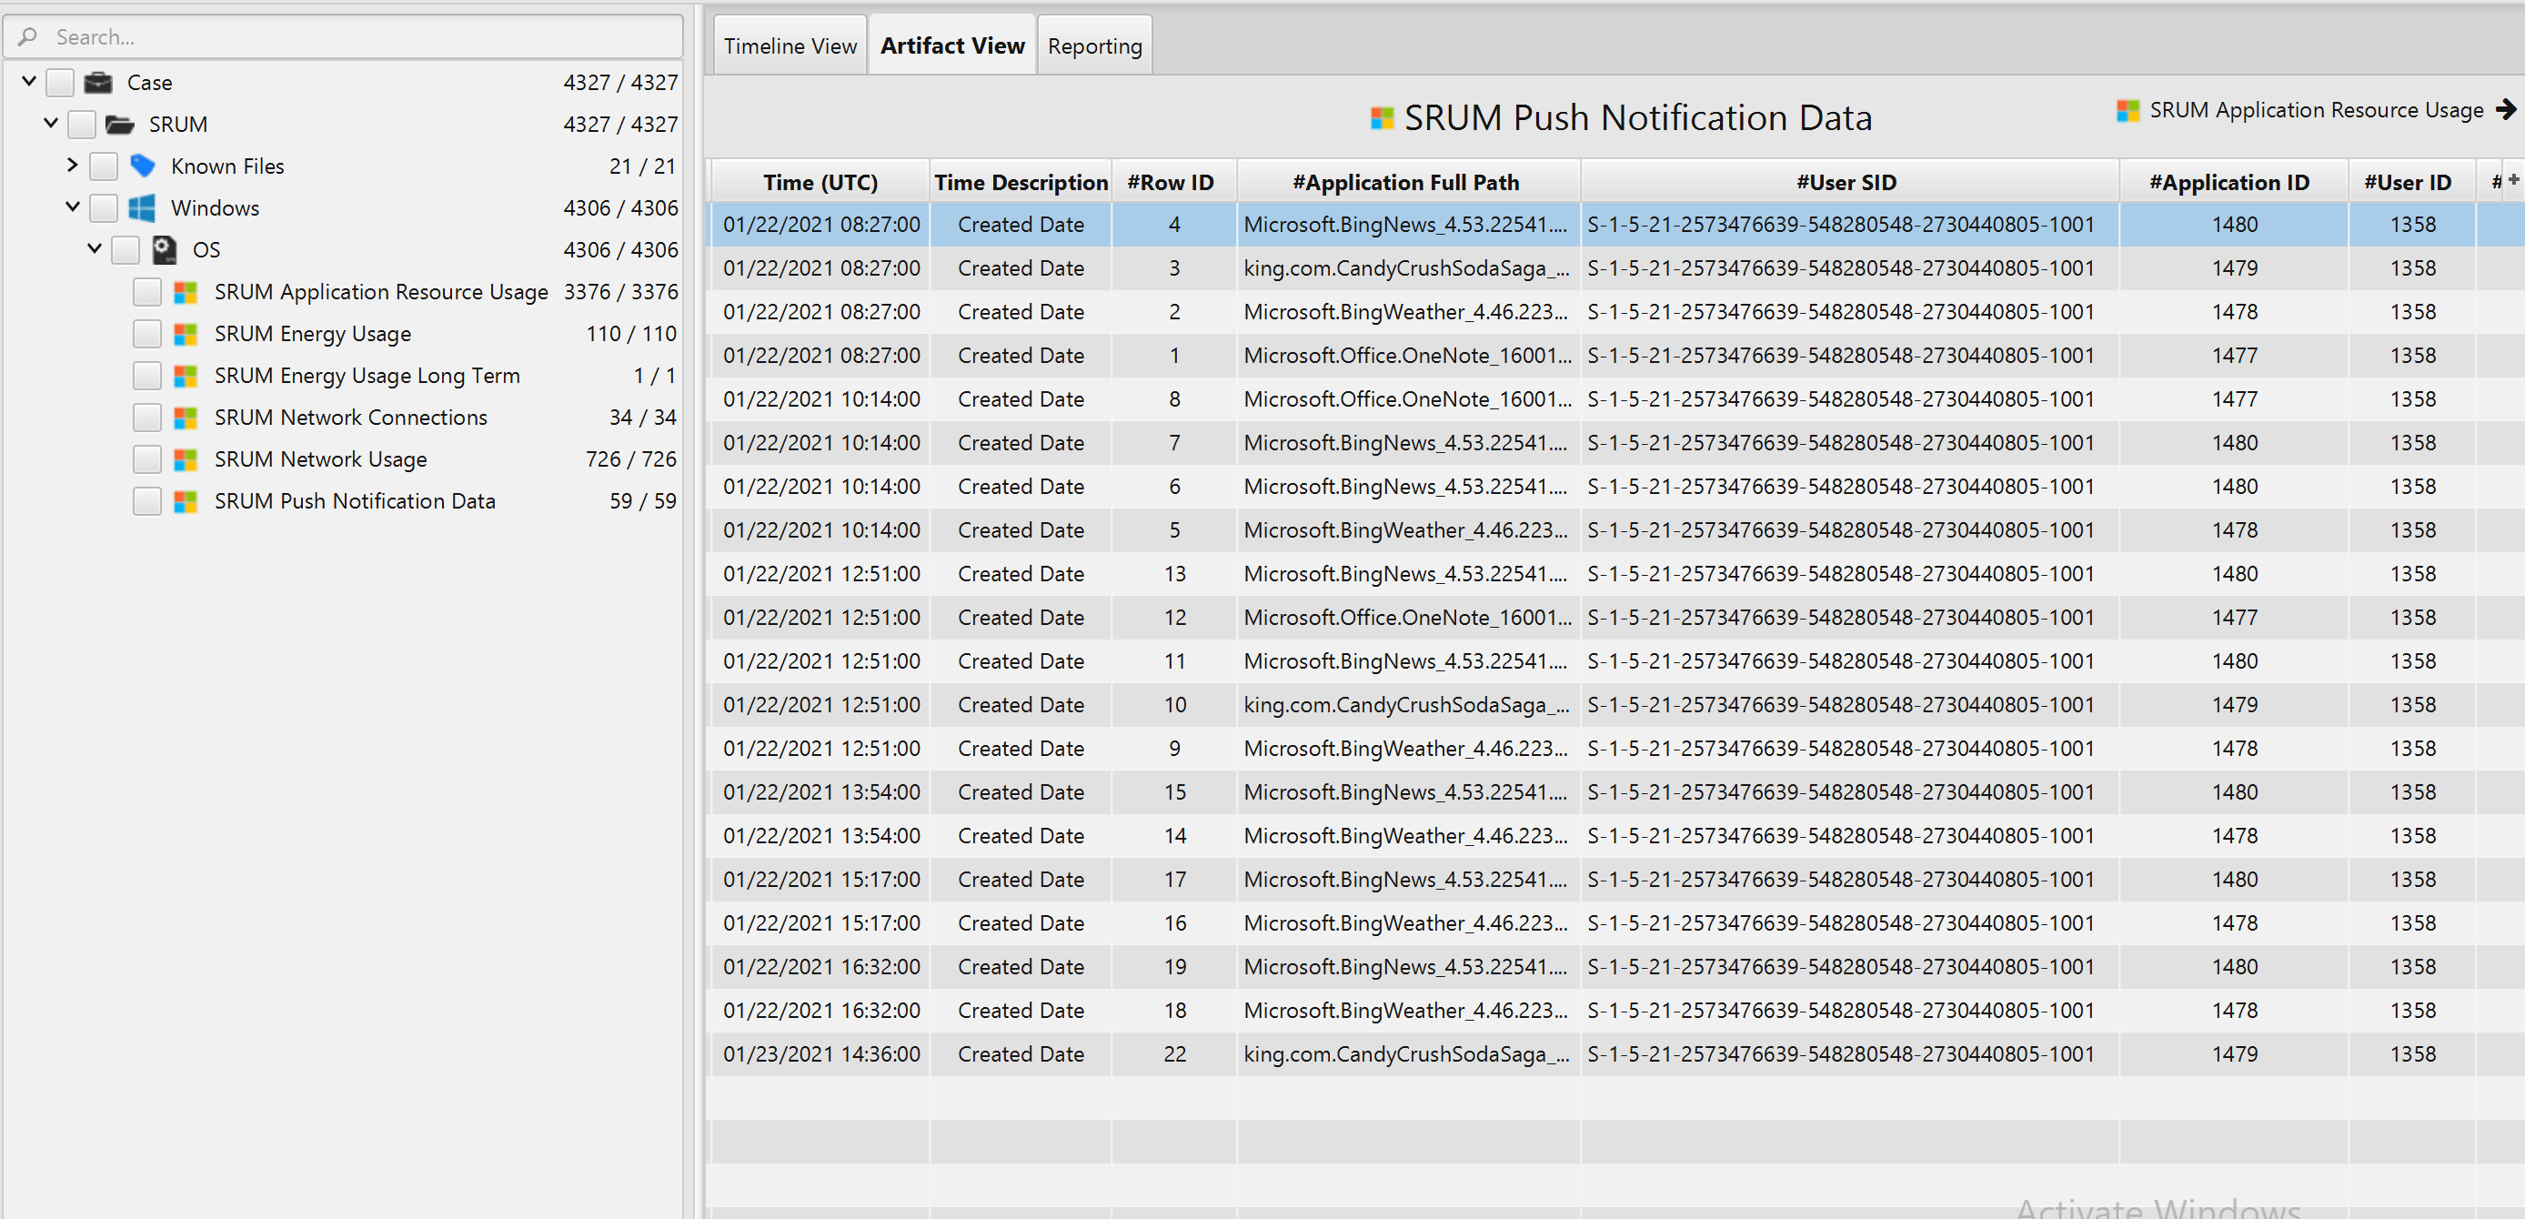2525x1219 pixels.
Task: Click Created Date cell in Row ID 17
Action: pos(1021,880)
